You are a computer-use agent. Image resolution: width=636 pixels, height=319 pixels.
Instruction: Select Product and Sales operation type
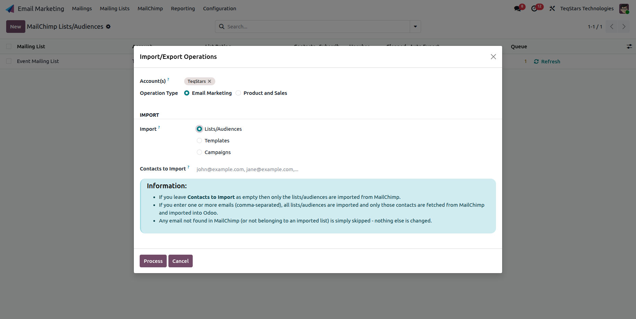(x=238, y=93)
